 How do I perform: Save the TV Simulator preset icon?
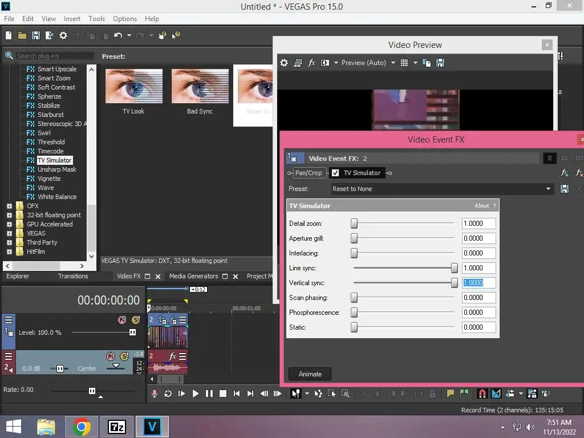point(565,189)
